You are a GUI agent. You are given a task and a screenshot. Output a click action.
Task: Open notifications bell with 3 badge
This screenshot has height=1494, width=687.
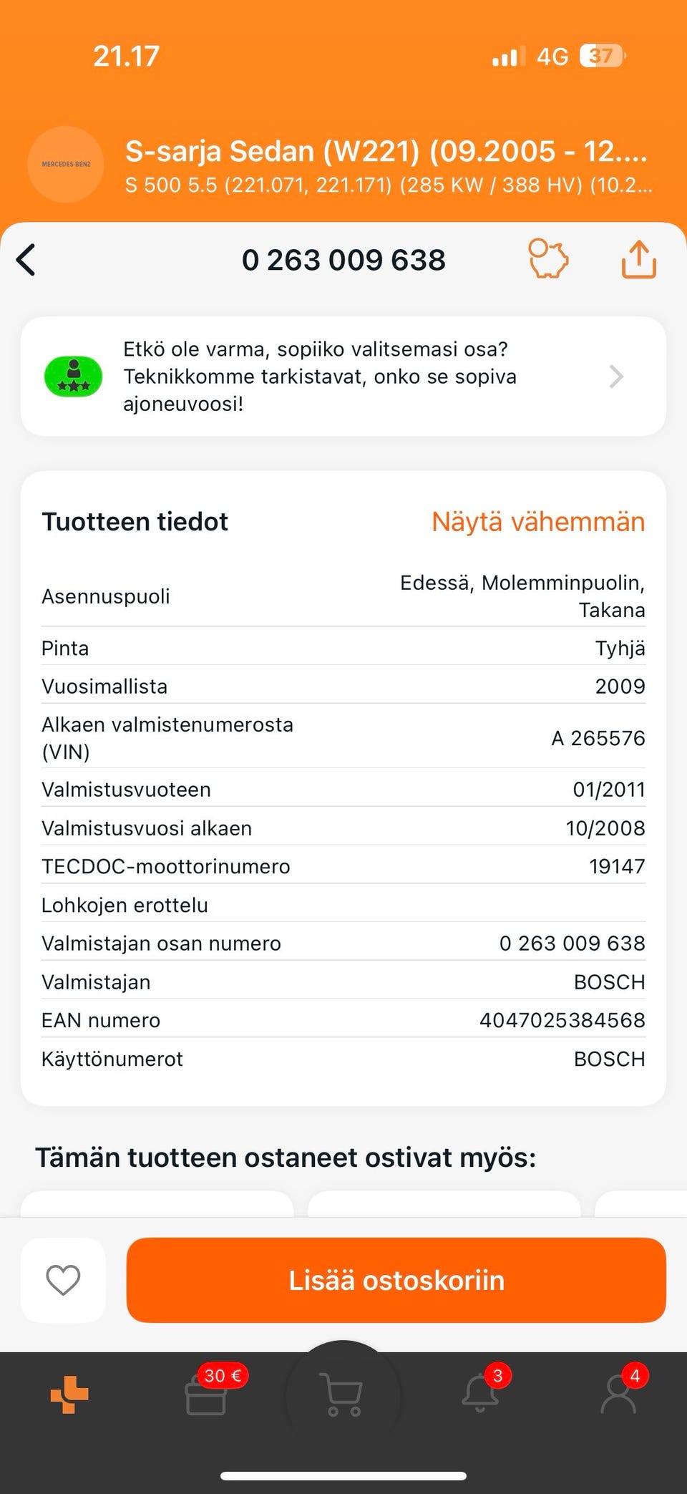481,1393
